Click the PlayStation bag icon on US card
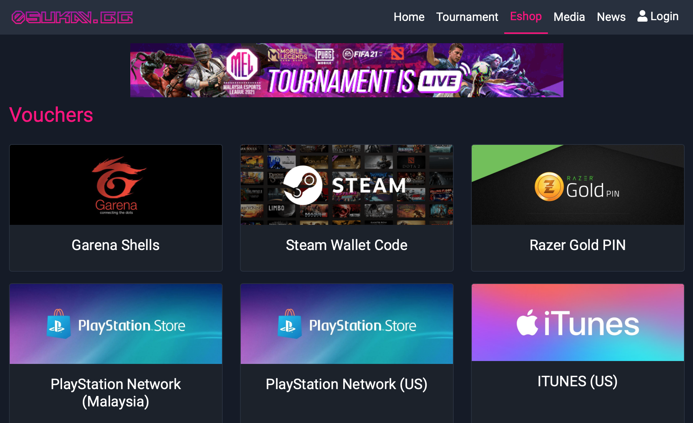The width and height of the screenshot is (693, 423). pyautogui.click(x=289, y=324)
